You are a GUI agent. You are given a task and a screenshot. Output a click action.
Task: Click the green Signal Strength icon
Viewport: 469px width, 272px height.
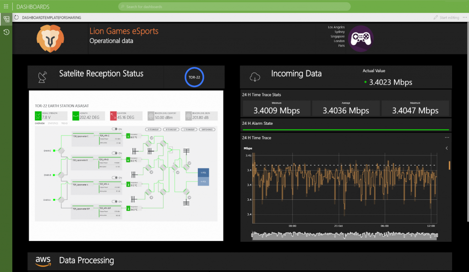point(38,116)
